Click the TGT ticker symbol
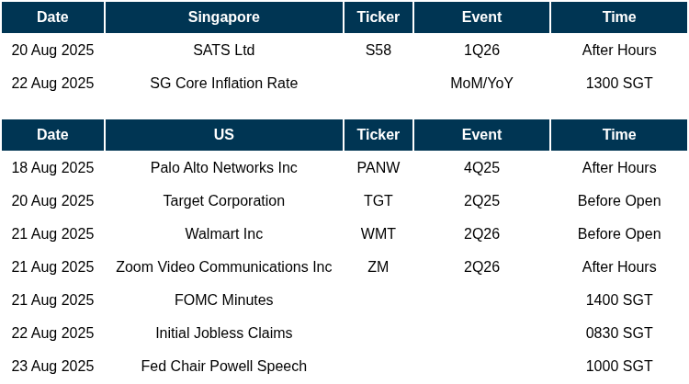Screen dimensions: 689x384 378,201
